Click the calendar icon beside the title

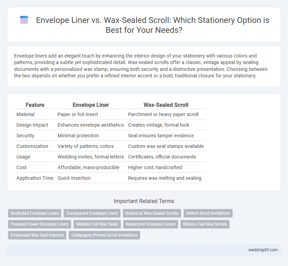coord(24,20)
